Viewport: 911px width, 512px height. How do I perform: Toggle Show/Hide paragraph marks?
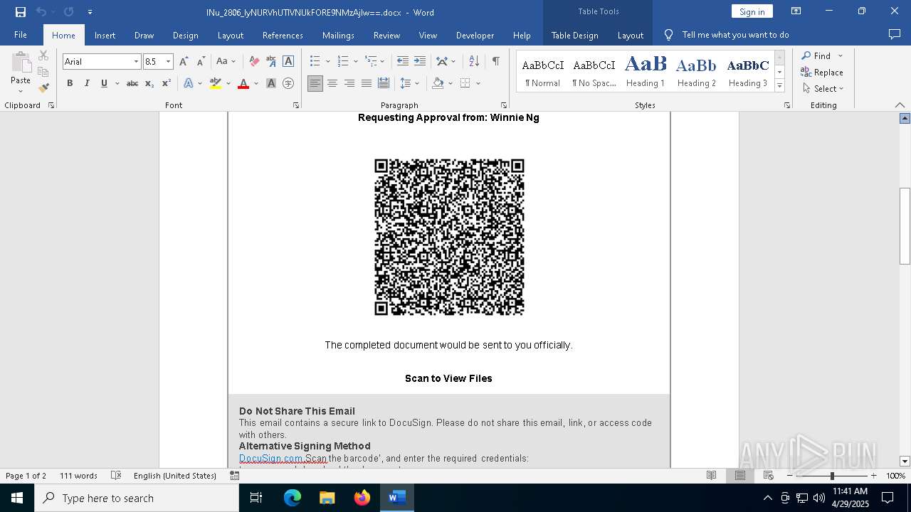click(495, 61)
